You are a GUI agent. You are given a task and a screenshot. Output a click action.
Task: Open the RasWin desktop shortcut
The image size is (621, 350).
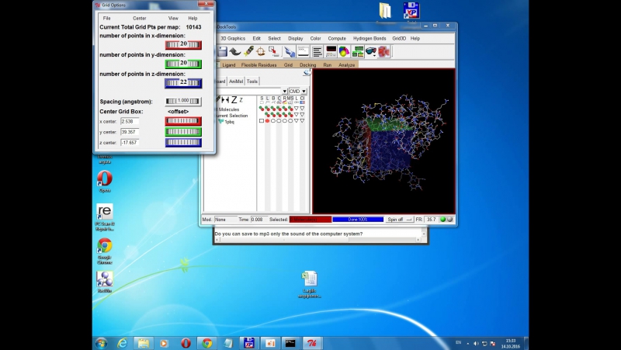[x=105, y=282]
